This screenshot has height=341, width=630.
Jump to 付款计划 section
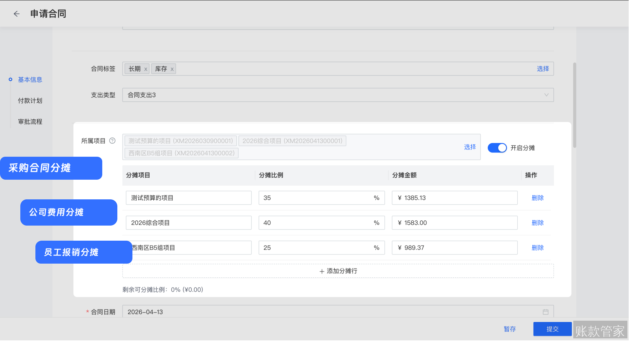(x=30, y=101)
